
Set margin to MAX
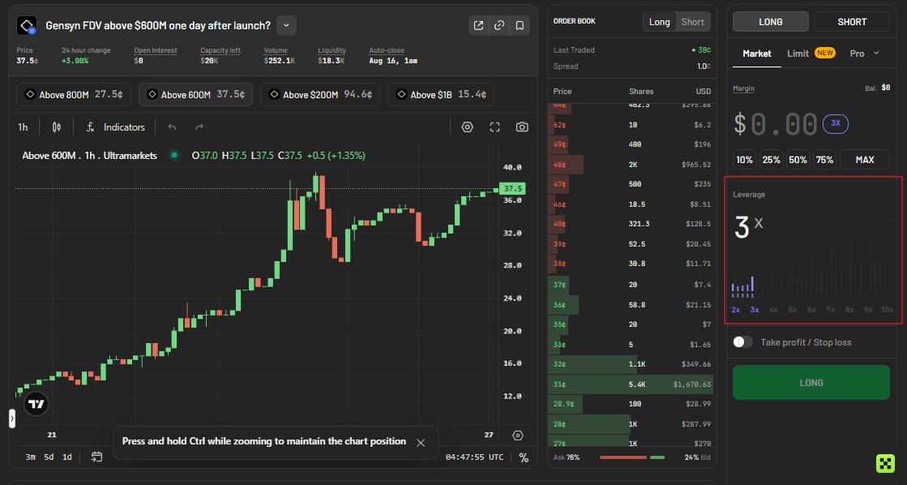click(865, 160)
